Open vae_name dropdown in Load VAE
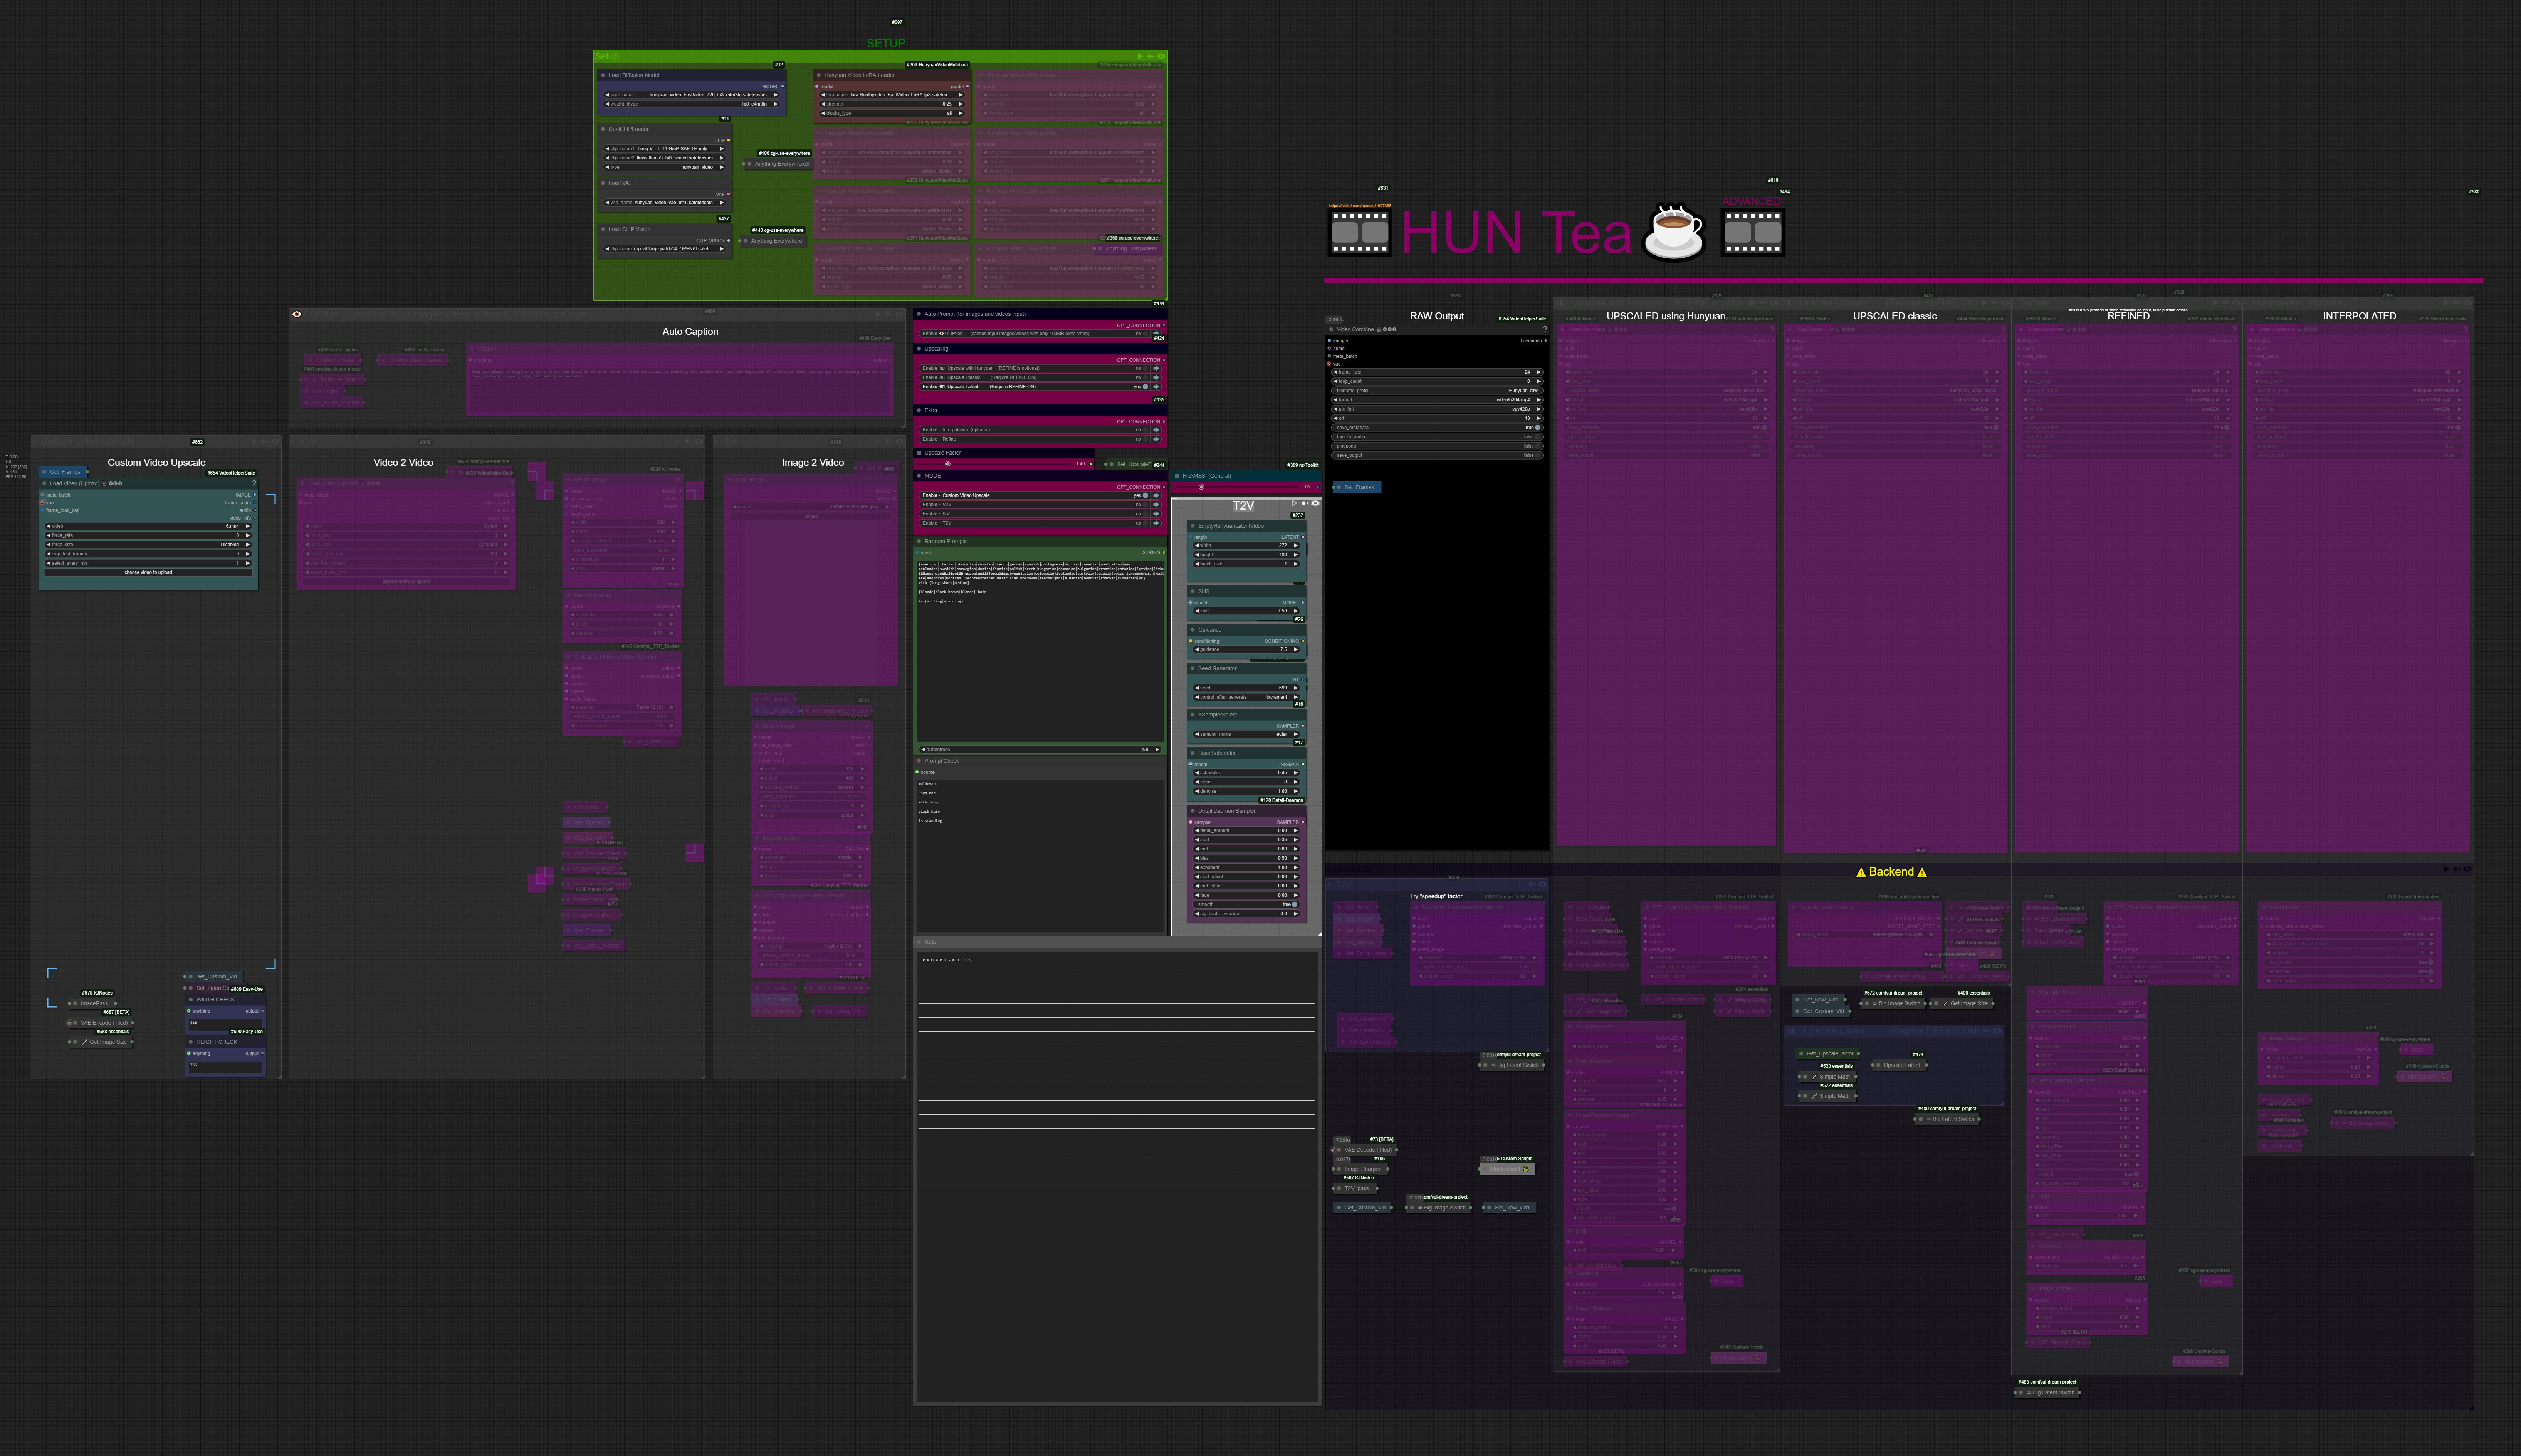The image size is (2521, 1456). coord(665,203)
